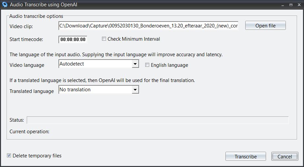Click the window title text
The width and height of the screenshot is (304, 167).
[44, 5]
